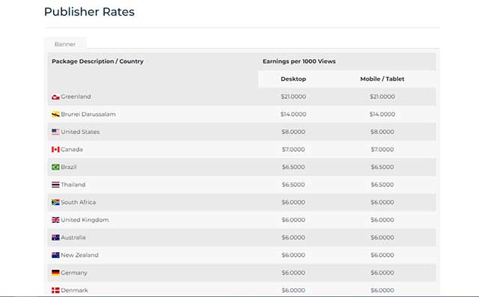This screenshot has width=479, height=297.
Task: Click the South Africa flag icon
Action: (55, 203)
